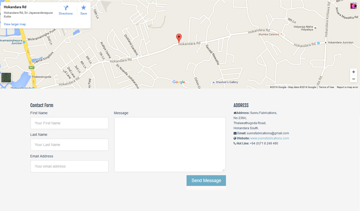Grab the Message box resize handle
The width and height of the screenshot is (360, 211).
[223, 170]
